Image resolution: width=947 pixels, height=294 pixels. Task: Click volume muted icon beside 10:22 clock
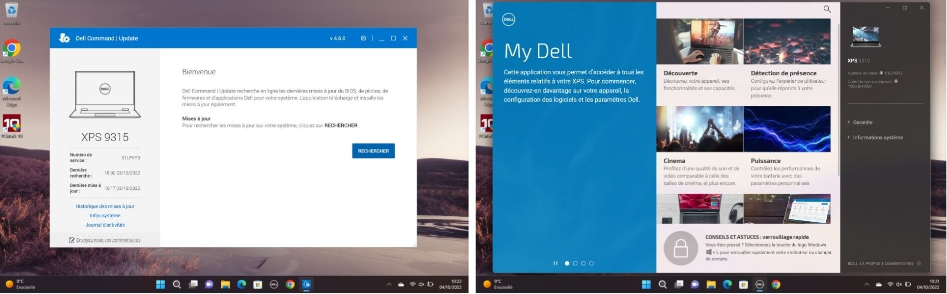421,285
